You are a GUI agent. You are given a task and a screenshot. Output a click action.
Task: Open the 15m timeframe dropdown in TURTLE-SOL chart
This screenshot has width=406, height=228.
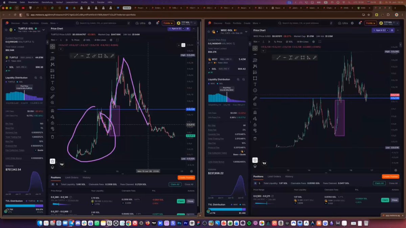[x=54, y=40]
